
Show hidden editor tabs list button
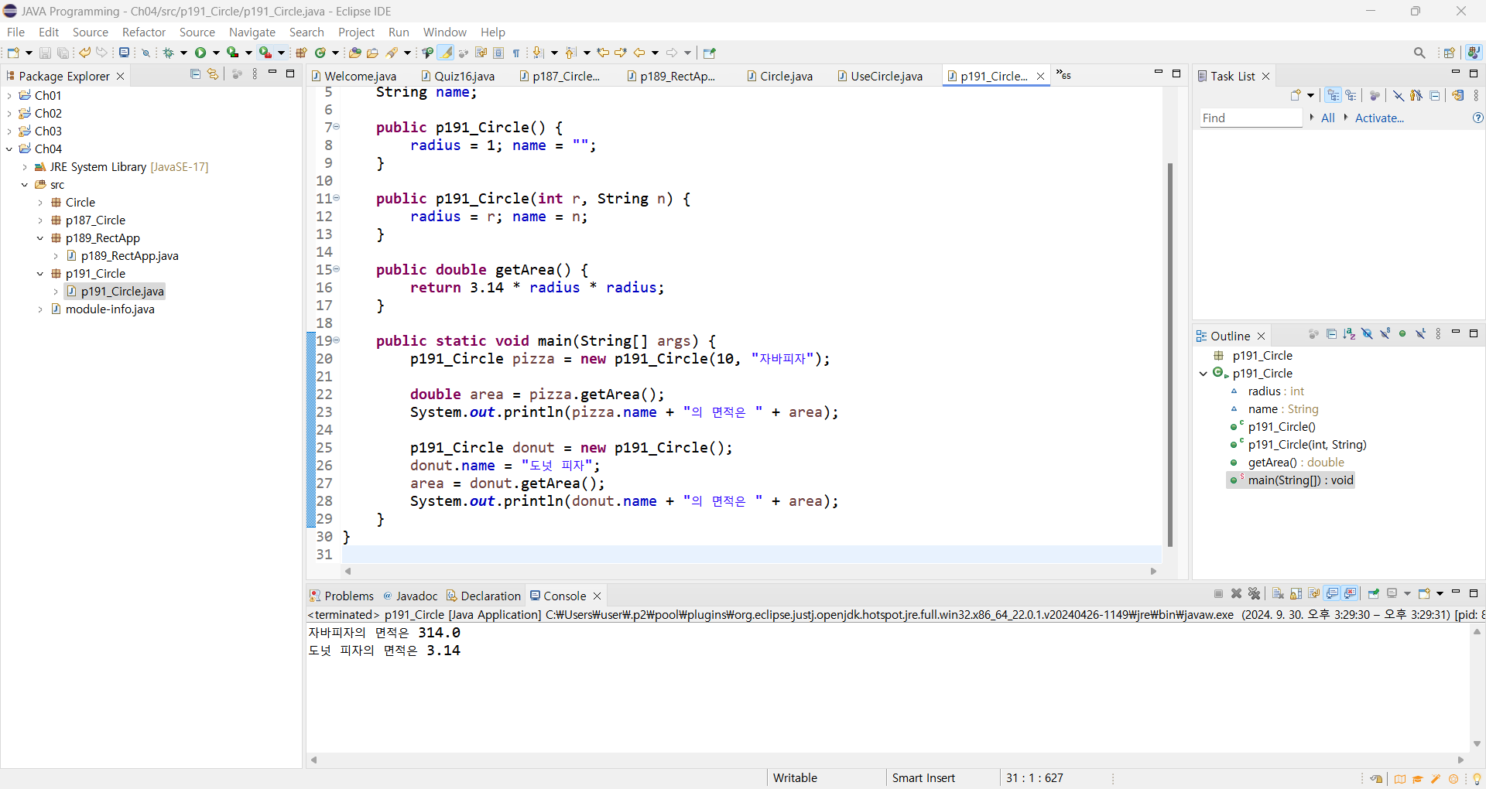1064,75
